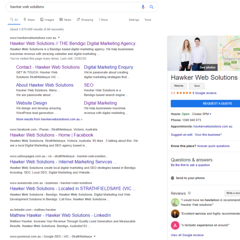The height and width of the screenshot is (240, 240).
Task: Click Own this business?
Action: [x=208, y=135]
